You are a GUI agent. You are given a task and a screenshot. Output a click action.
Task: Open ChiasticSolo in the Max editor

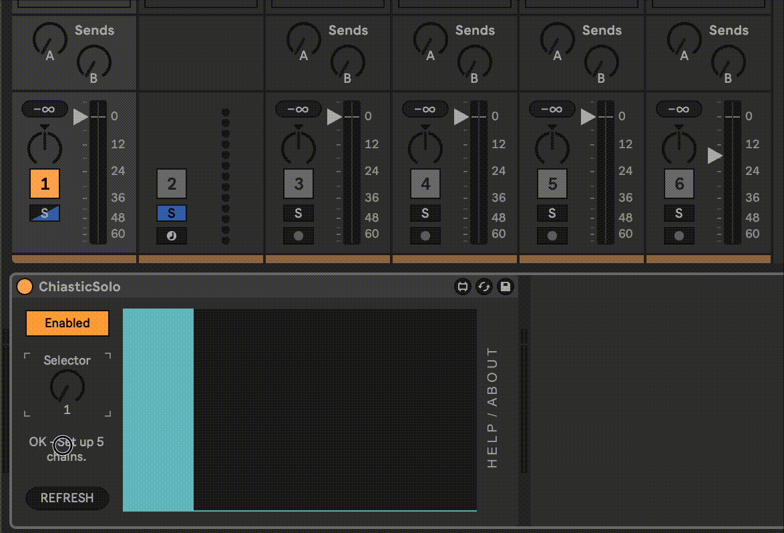click(x=462, y=287)
